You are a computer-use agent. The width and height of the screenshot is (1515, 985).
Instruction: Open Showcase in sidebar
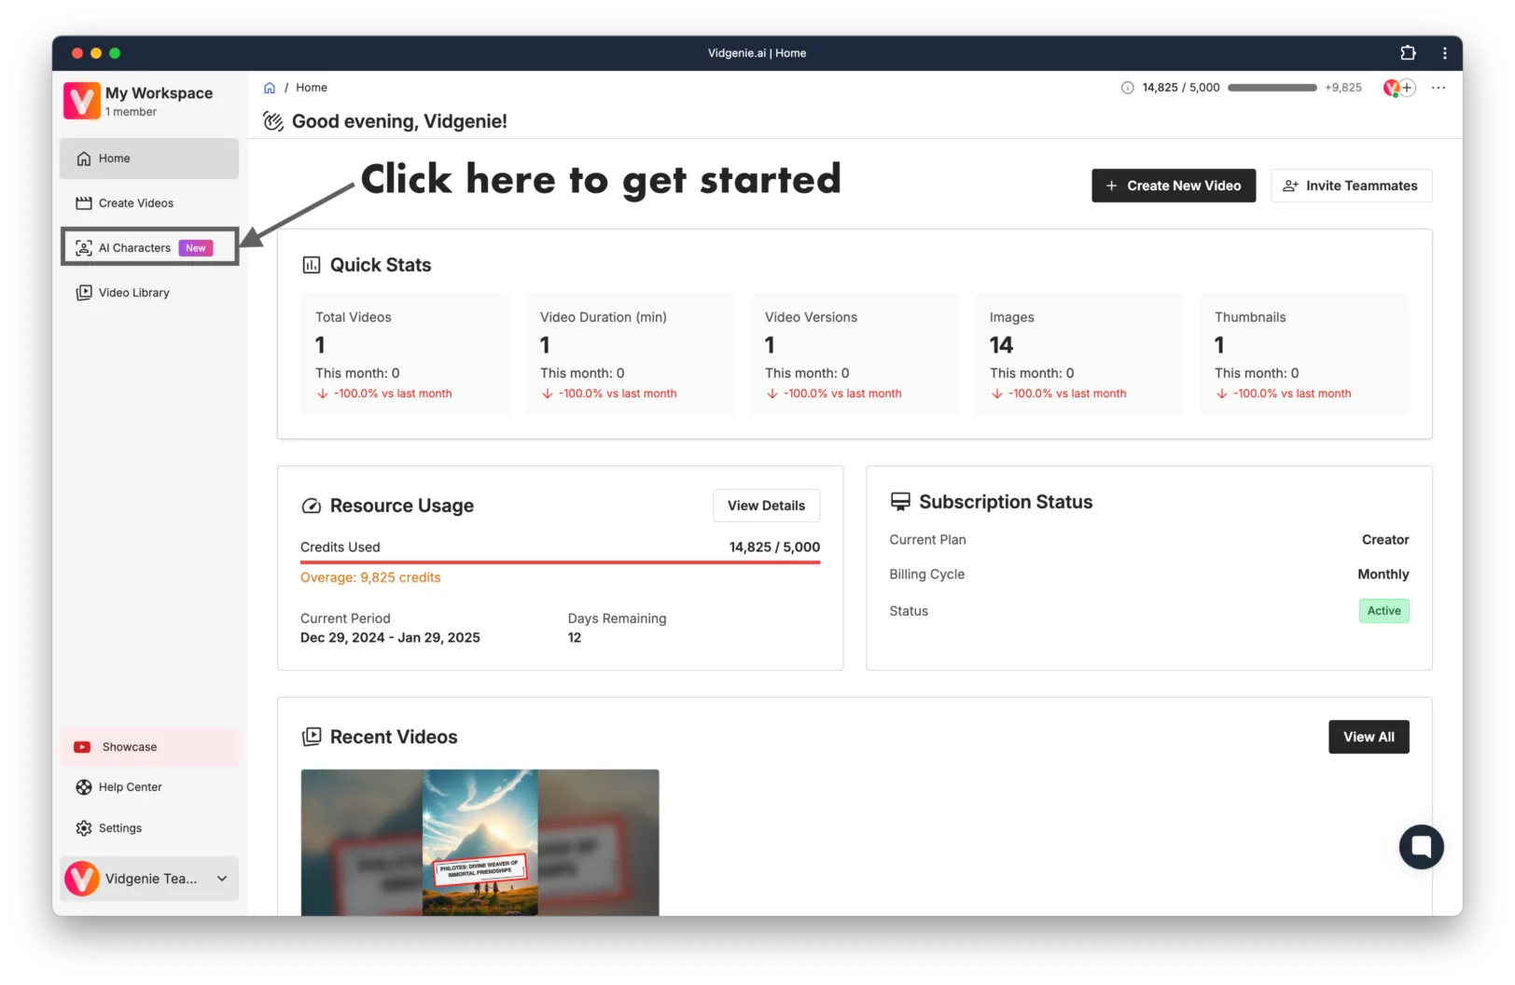(149, 747)
